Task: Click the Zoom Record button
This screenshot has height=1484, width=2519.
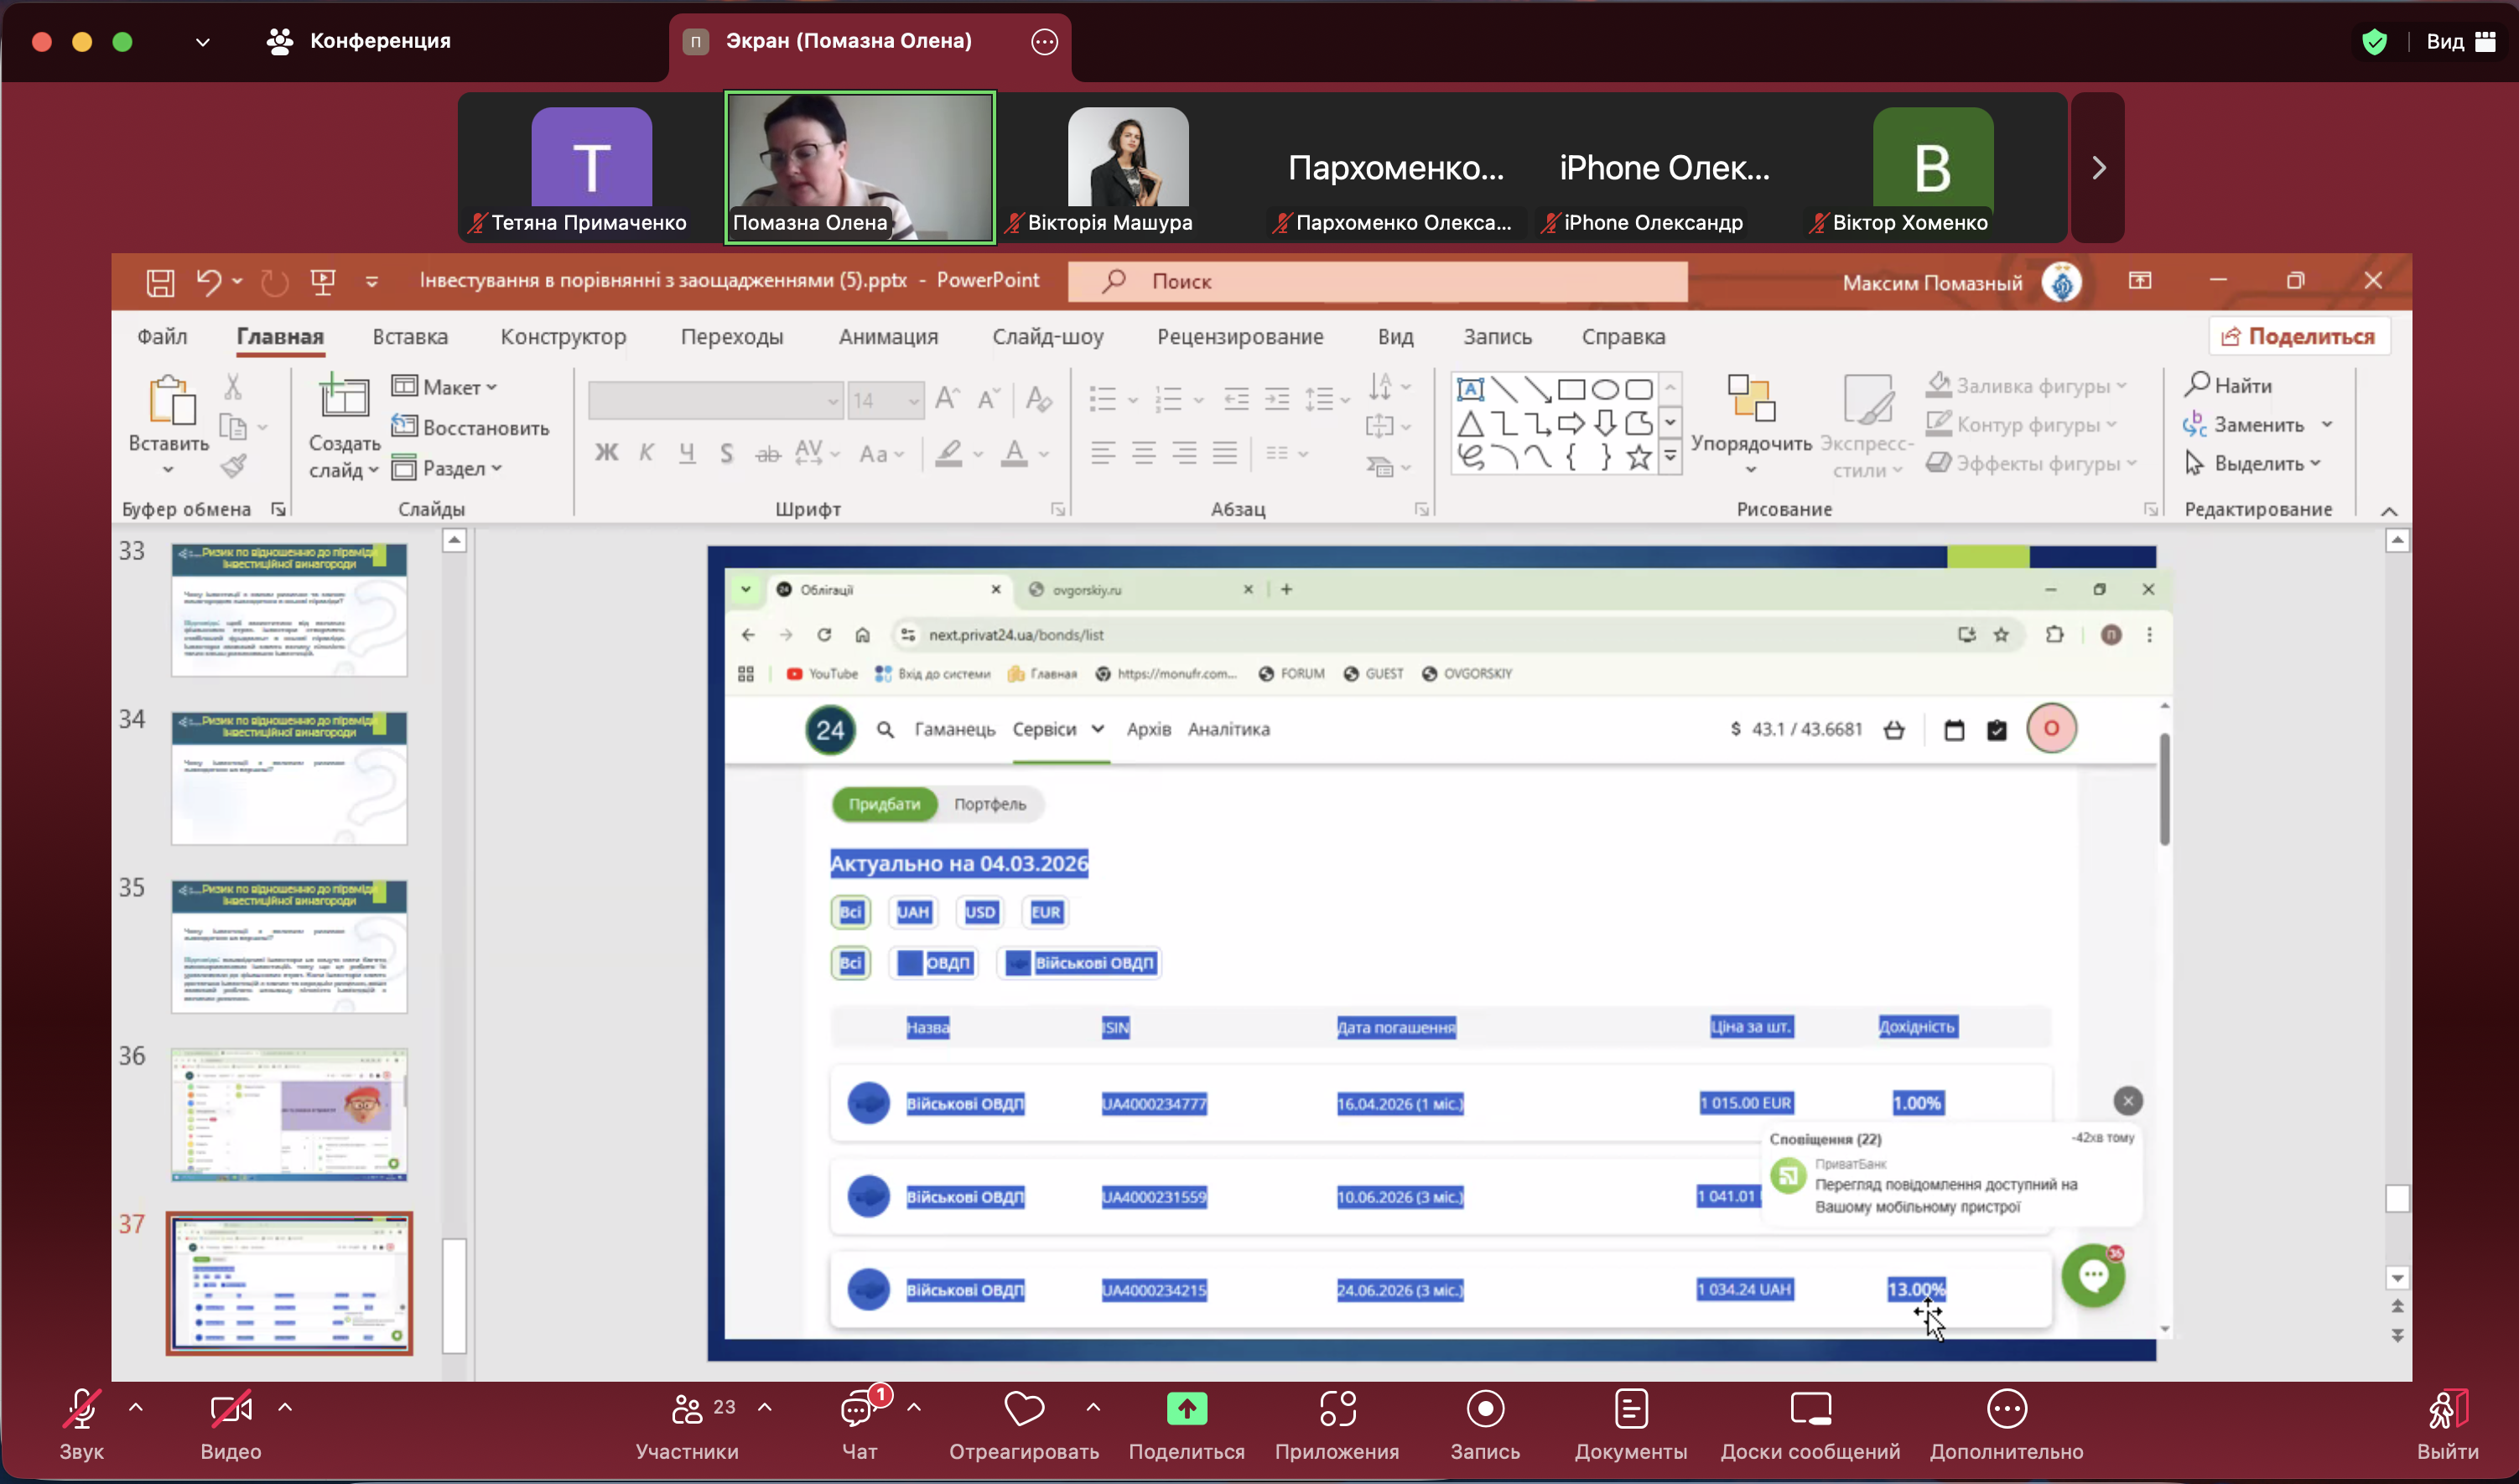Action: pos(1485,1410)
